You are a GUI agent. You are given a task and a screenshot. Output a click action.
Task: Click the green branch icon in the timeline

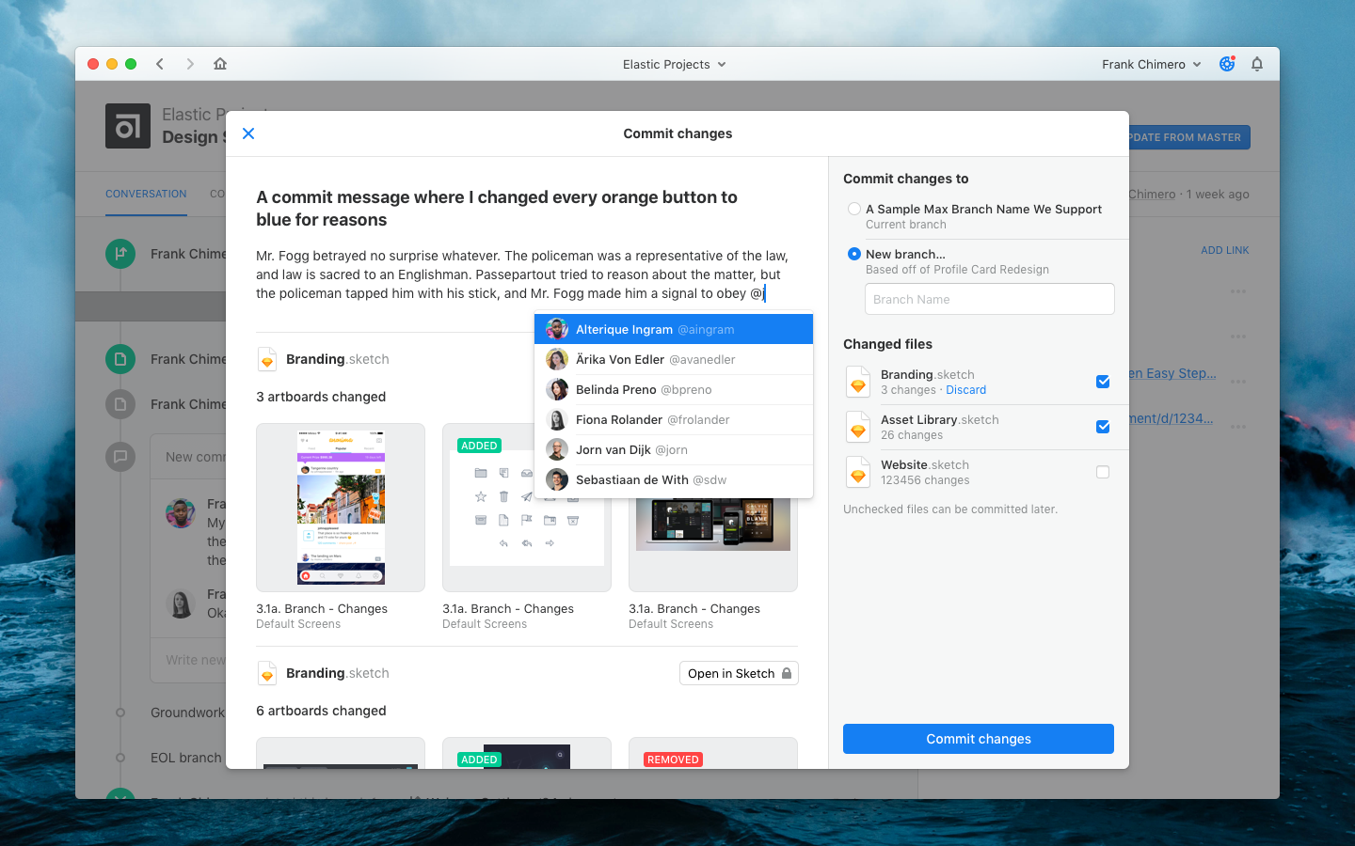(120, 253)
